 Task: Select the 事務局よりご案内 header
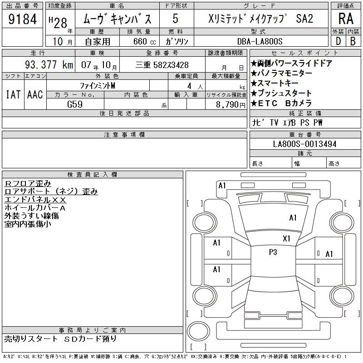(x=93, y=330)
